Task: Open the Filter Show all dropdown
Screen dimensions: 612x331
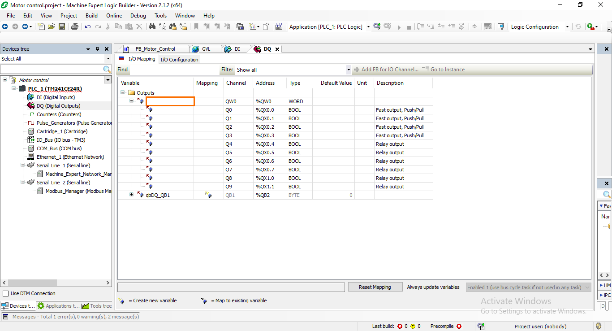Action: (348, 70)
